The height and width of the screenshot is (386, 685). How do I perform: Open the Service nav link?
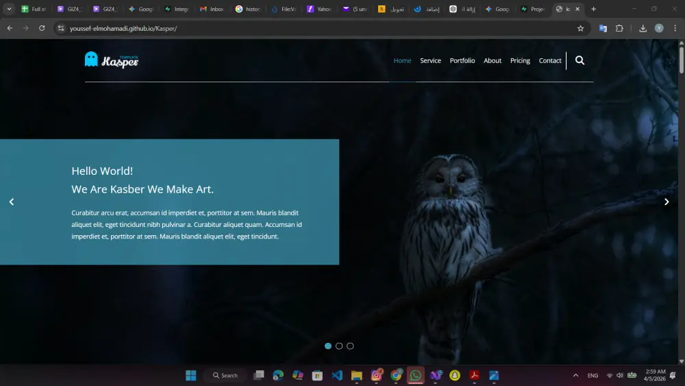tap(430, 60)
